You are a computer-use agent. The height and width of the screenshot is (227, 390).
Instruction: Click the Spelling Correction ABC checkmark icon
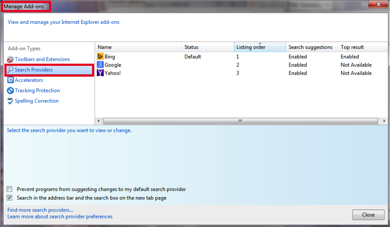pyautogui.click(x=10, y=101)
